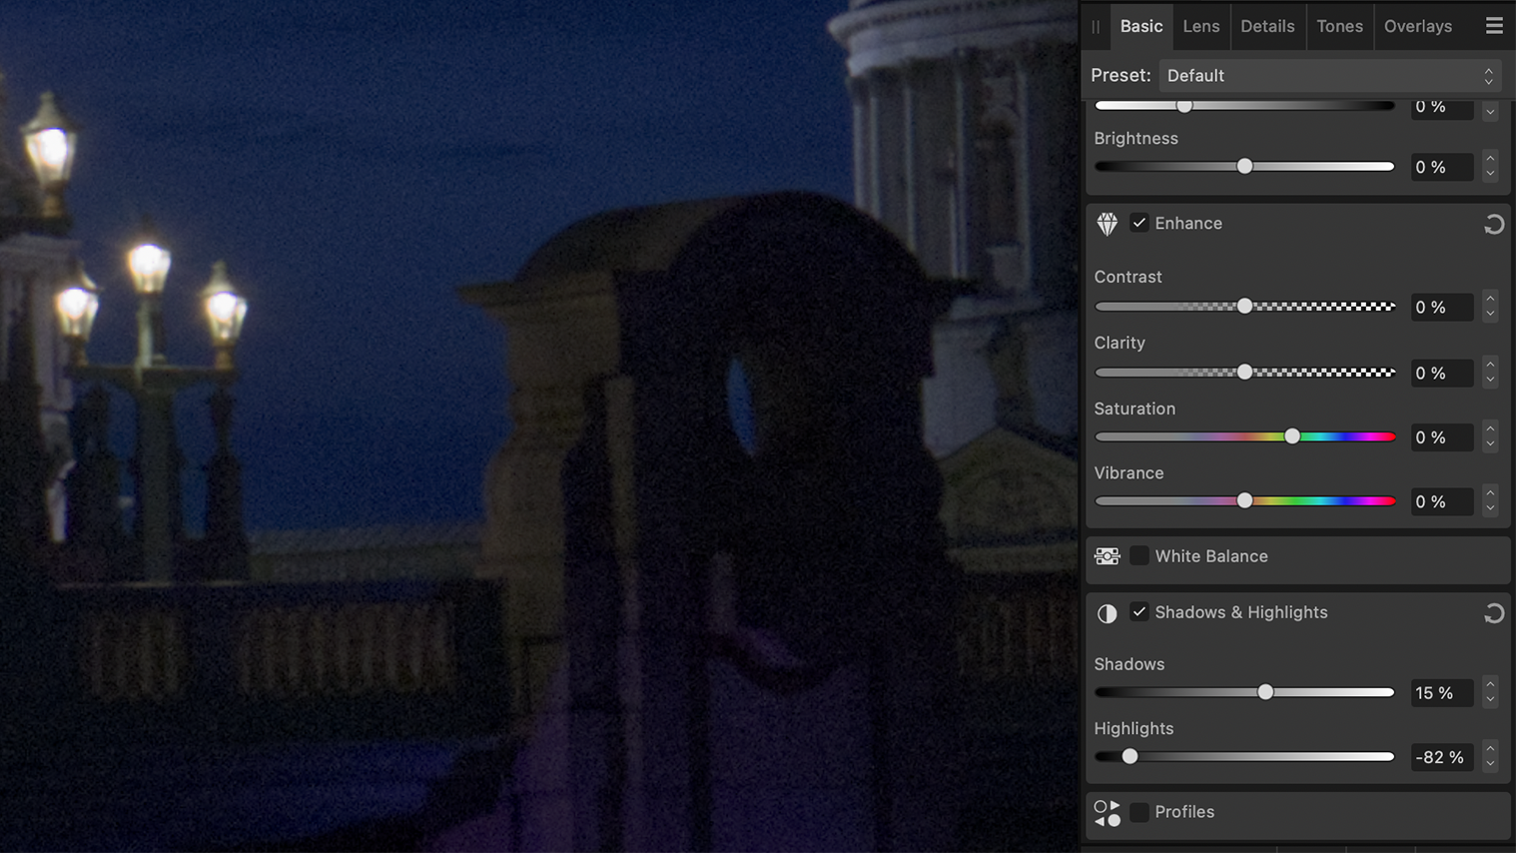Click the Saturation stepper arrows

[x=1490, y=436]
